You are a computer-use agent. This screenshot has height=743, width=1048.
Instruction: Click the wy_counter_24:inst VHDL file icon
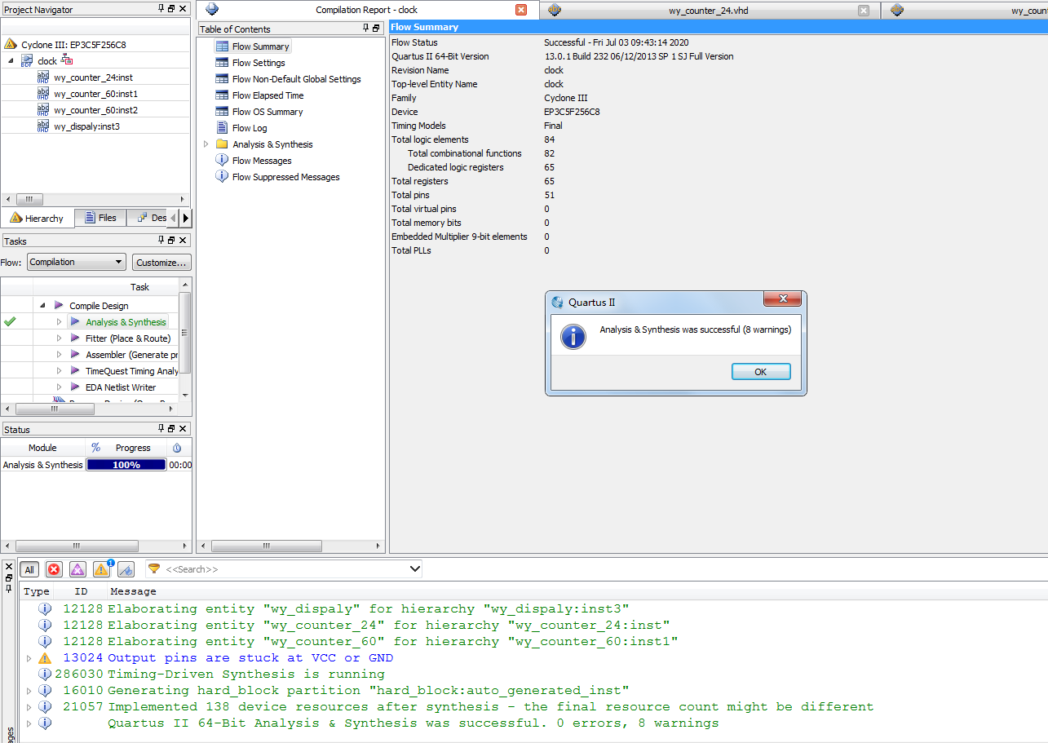point(43,77)
